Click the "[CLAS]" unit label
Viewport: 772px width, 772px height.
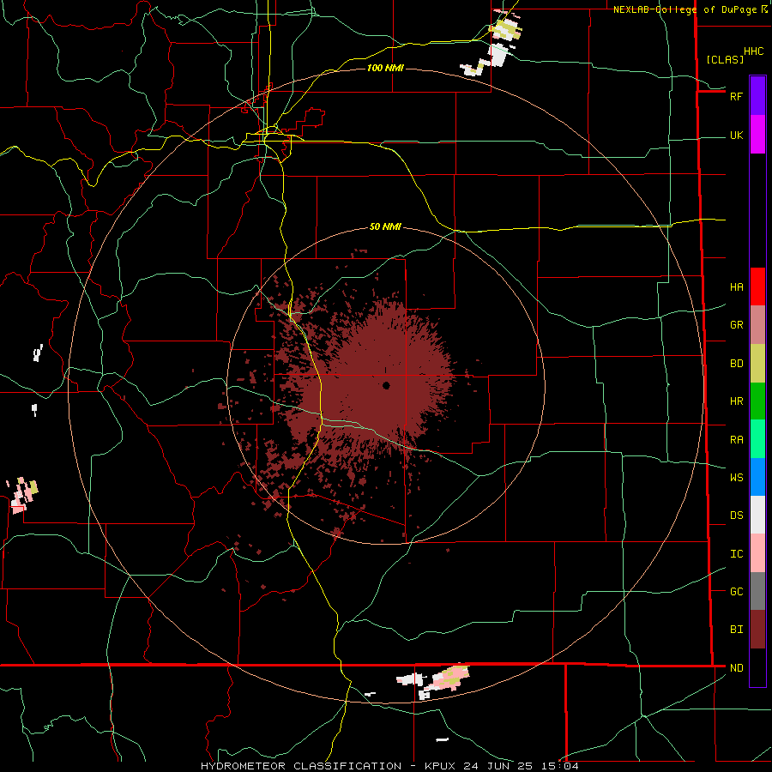(x=725, y=59)
